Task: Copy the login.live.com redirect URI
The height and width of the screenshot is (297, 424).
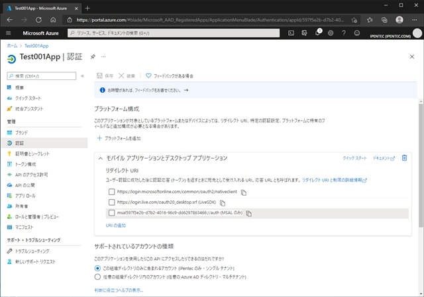Action: coord(223,203)
